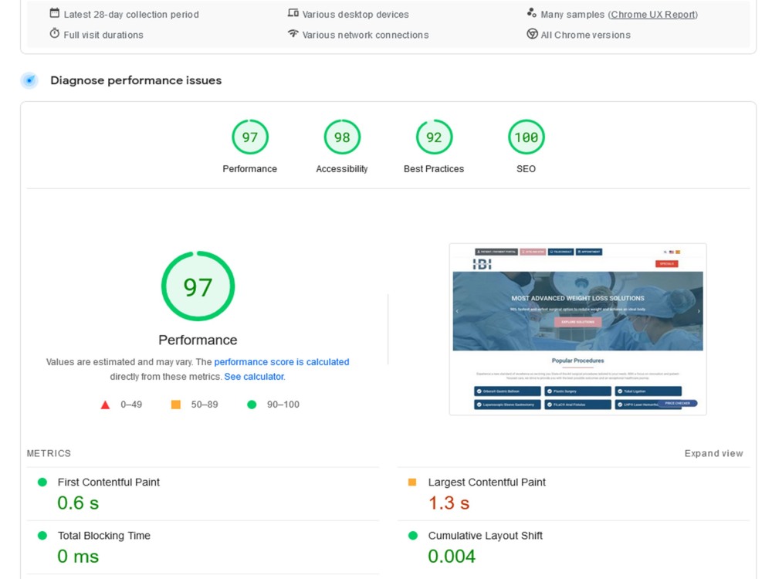Click the Largest Contentful Paint metric label
The image size is (772, 579).
(x=486, y=482)
